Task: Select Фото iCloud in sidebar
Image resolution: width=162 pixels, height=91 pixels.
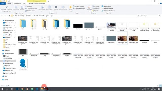Action: coord(9,33)
